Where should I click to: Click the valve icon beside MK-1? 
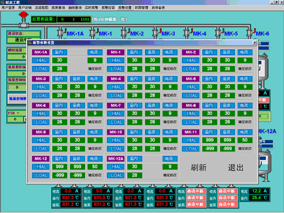(x=94, y=32)
